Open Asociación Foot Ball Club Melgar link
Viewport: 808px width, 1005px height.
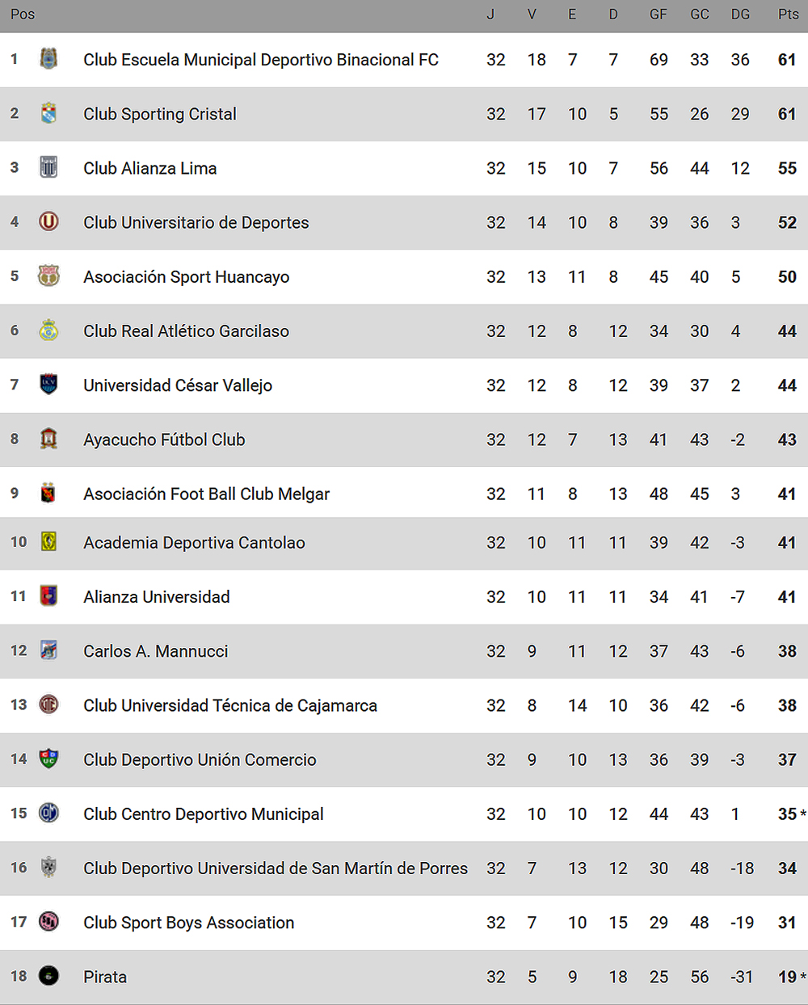pos(206,494)
